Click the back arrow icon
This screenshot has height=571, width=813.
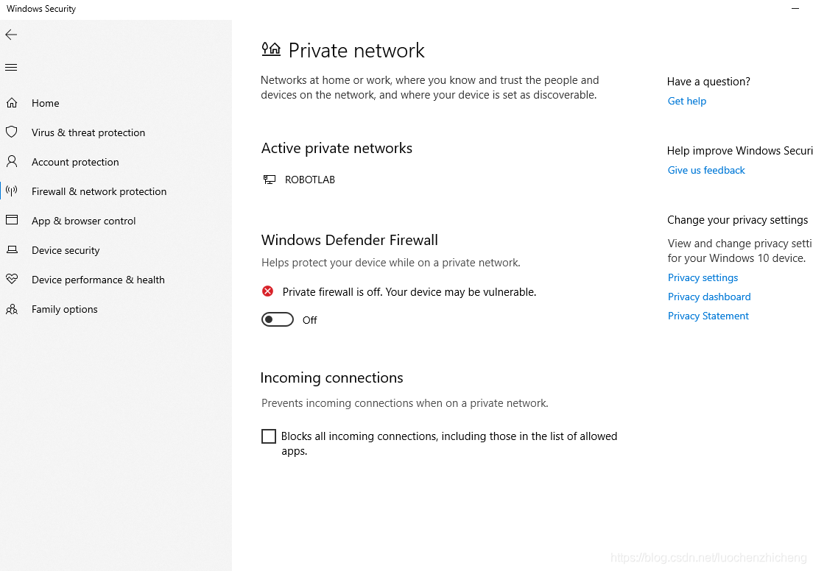(11, 35)
